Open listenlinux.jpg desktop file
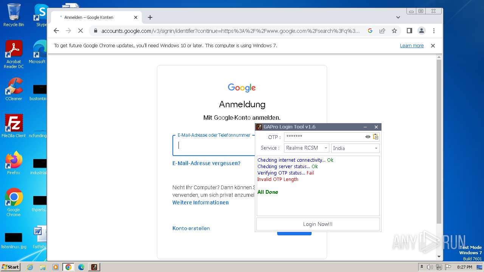Image resolution: width=484 pixels, height=272 pixels. [14, 241]
